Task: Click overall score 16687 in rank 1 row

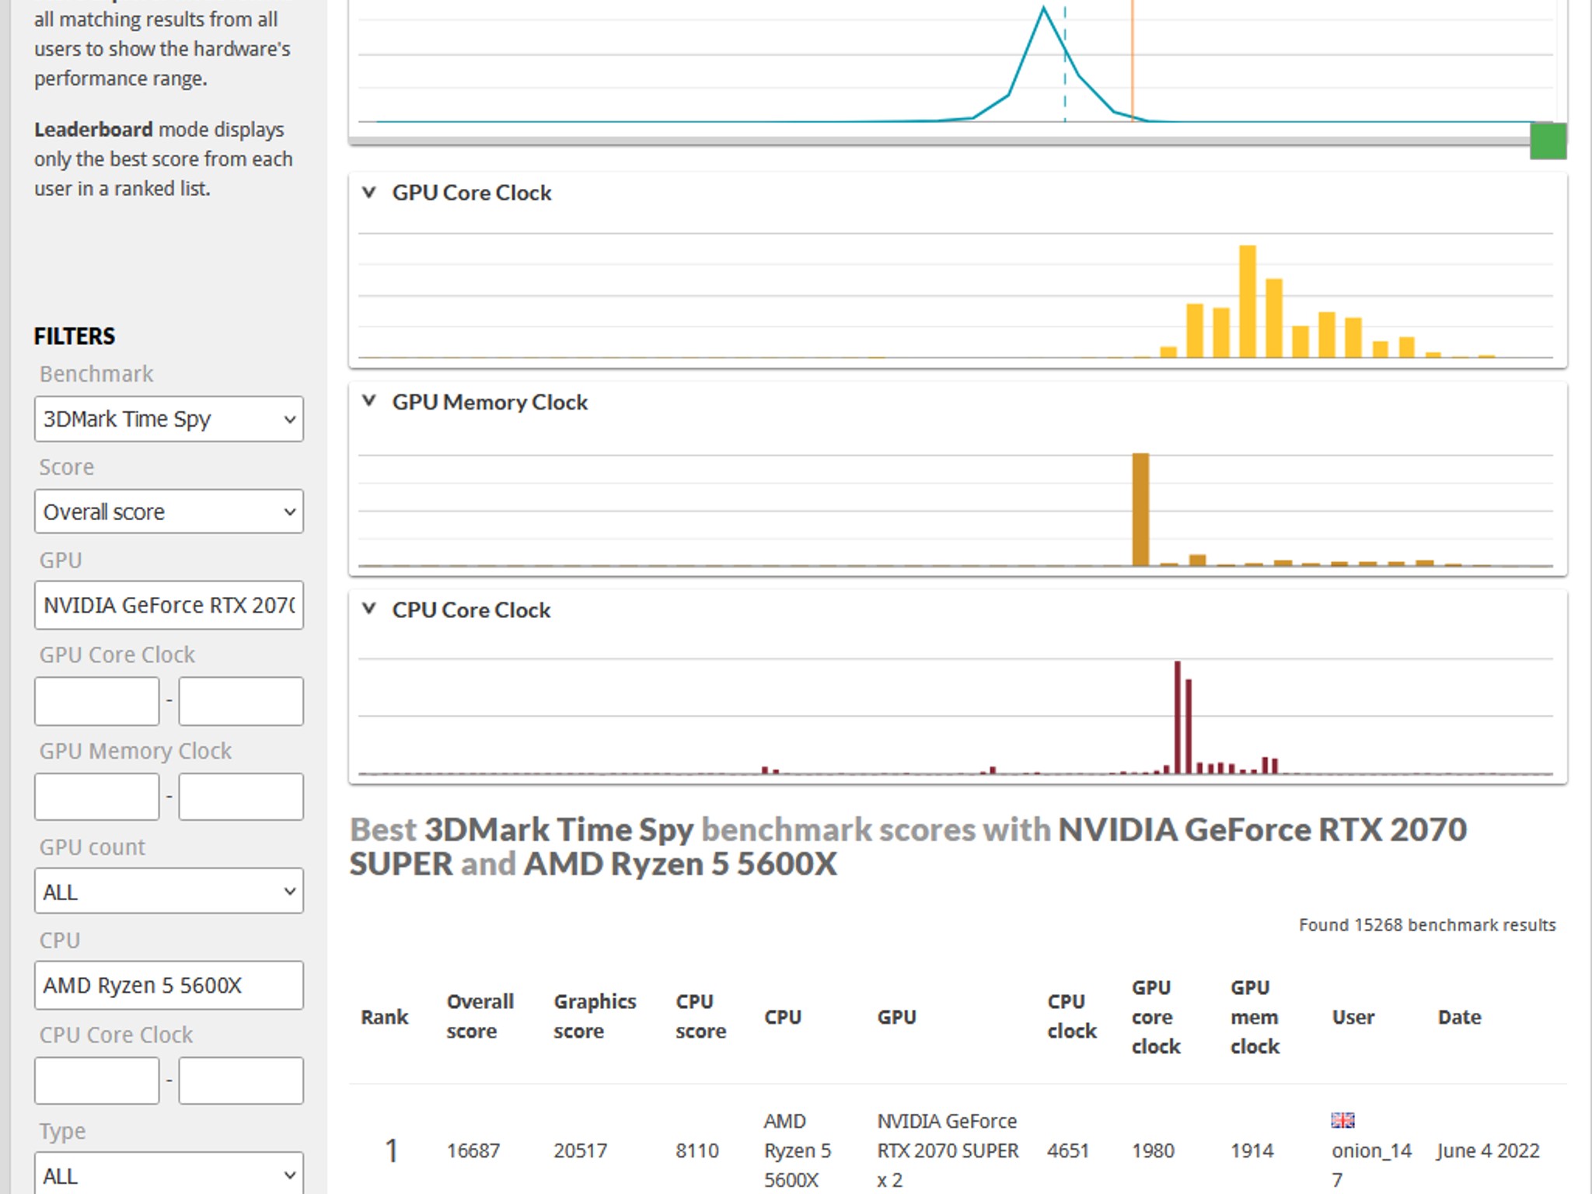Action: (473, 1150)
